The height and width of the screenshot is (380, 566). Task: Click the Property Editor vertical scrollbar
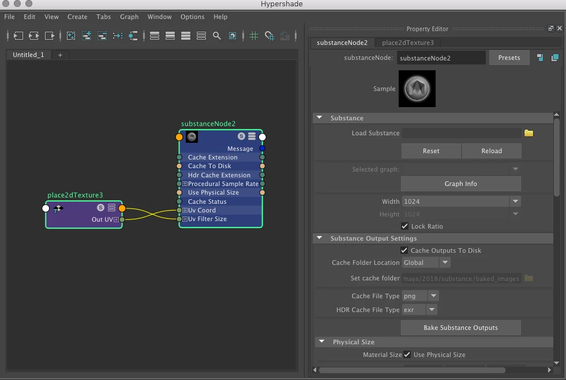556,157
